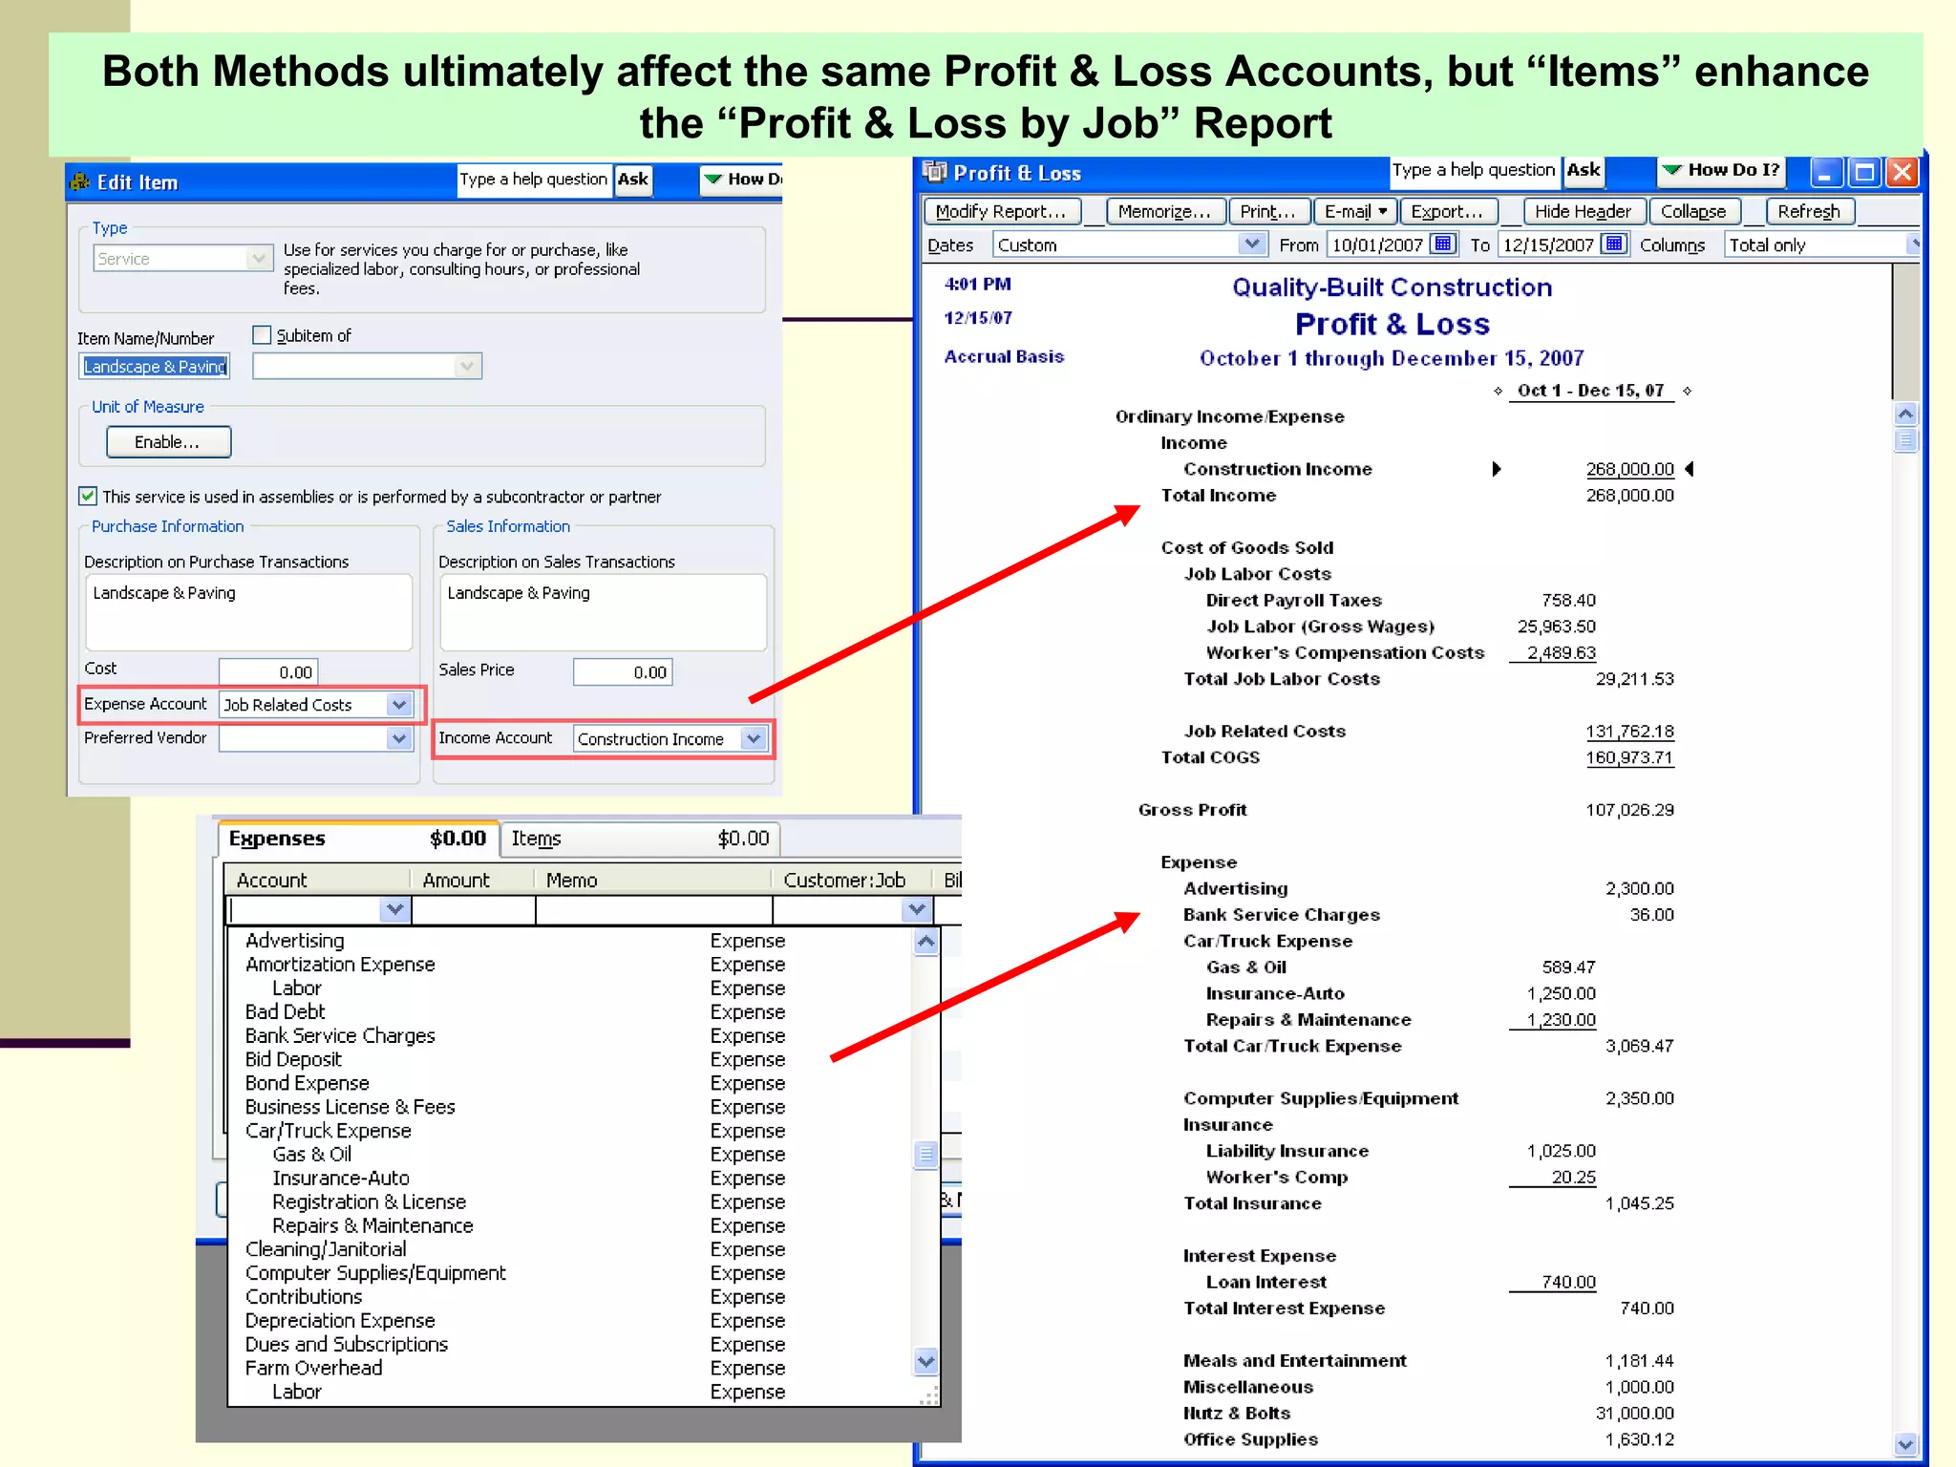Viewport: 1956px width, 1467px height.
Task: Expand the Income Account dropdown
Action: 754,738
